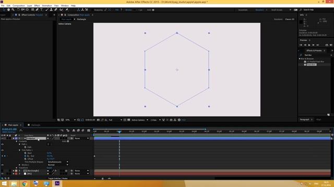Toggle the Path property stopwatch

point(26,147)
